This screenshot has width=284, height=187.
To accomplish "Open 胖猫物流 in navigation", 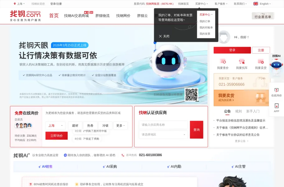I will pos(102,16).
